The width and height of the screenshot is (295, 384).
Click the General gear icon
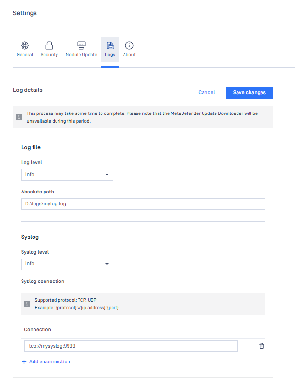(x=25, y=45)
